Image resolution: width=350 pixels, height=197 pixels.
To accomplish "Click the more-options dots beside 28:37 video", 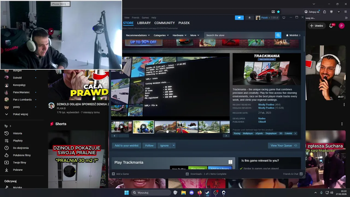I will (344, 105).
